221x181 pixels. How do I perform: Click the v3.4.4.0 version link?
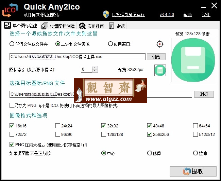coord(167,15)
